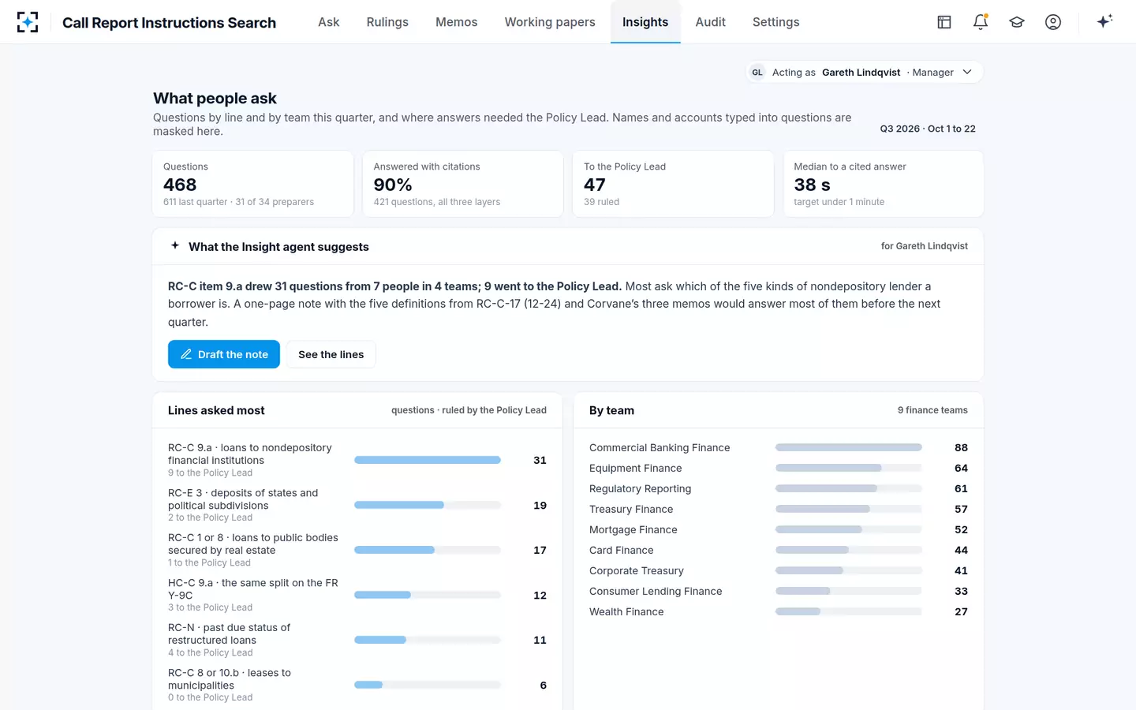The image size is (1136, 710).
Task: Click Call Report Instructions Search title
Action: tap(170, 23)
